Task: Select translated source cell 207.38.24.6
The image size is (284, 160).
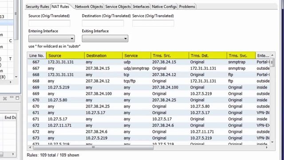Action: (163, 125)
